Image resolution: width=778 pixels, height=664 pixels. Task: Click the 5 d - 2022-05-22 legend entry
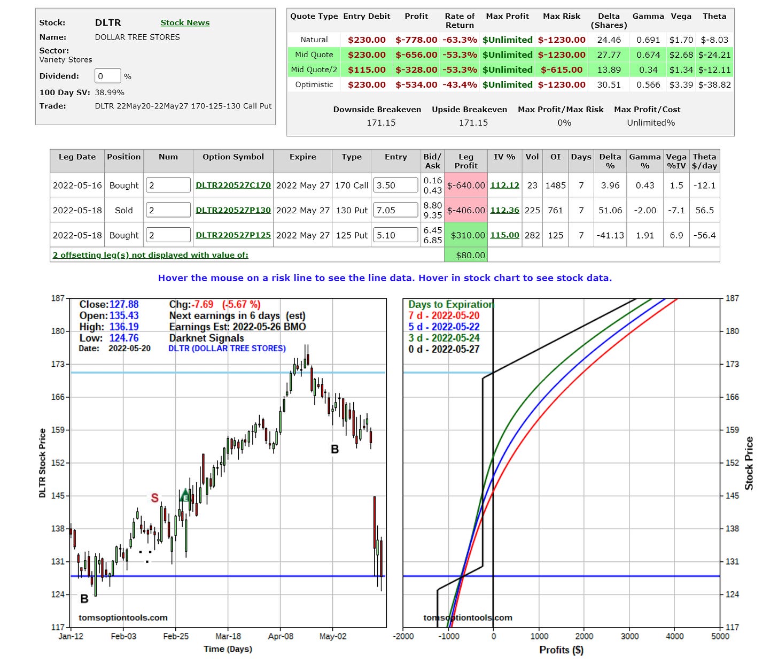pyautogui.click(x=444, y=327)
